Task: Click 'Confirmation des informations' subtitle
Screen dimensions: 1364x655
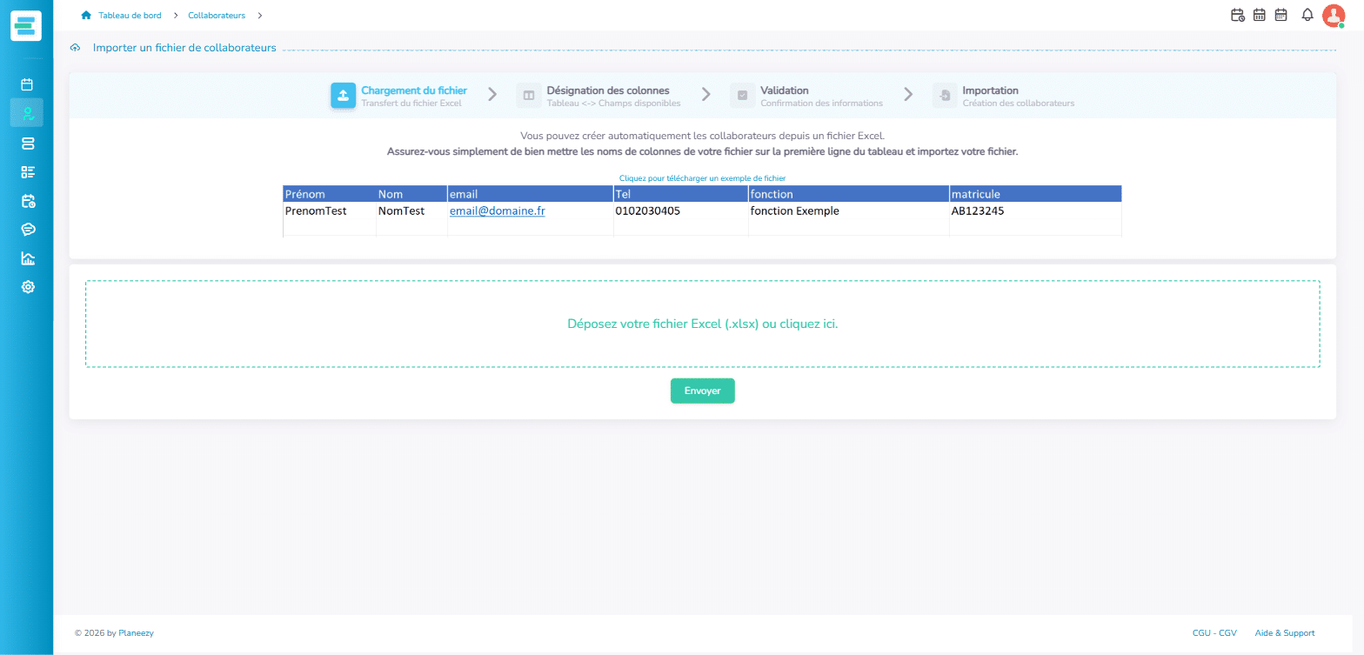Action: coord(821,104)
